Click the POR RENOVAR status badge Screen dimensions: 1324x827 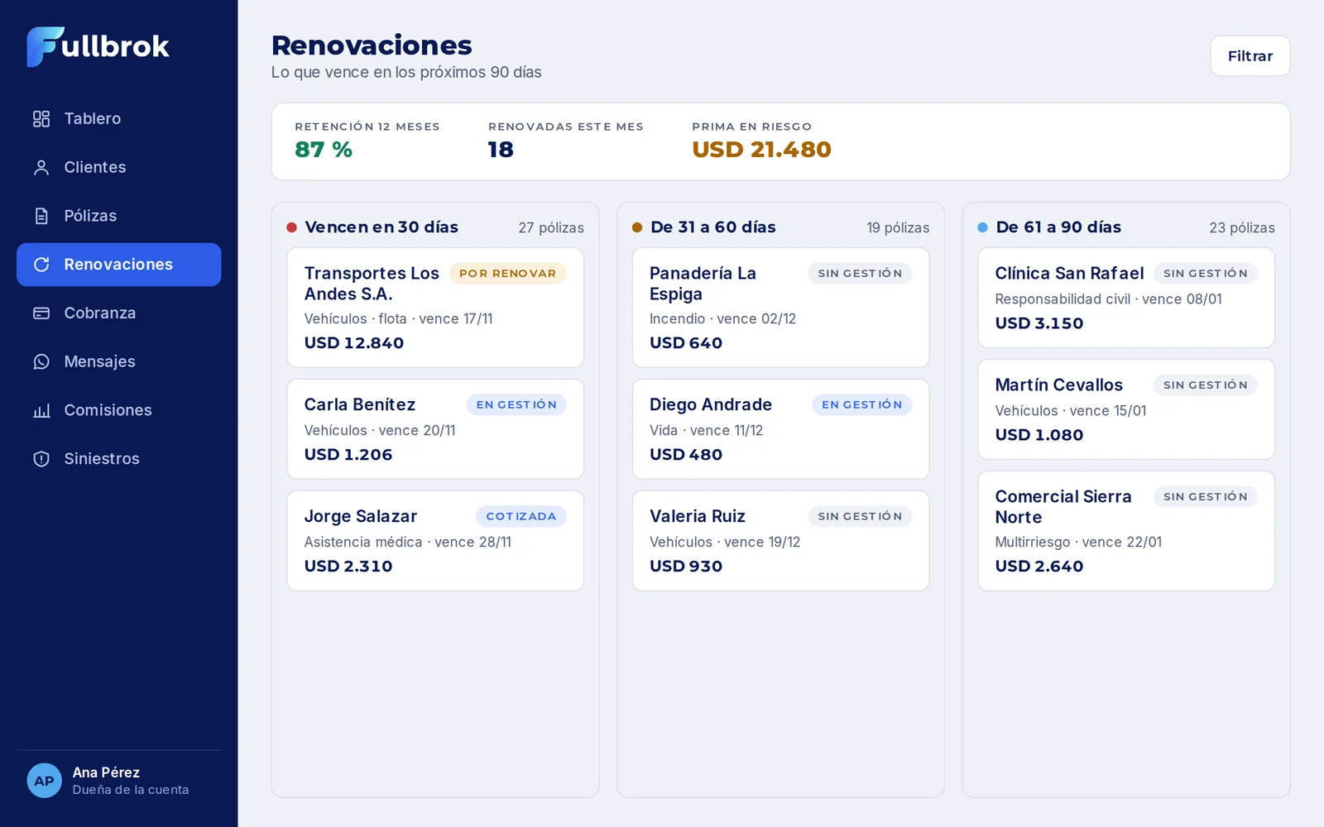(508, 274)
